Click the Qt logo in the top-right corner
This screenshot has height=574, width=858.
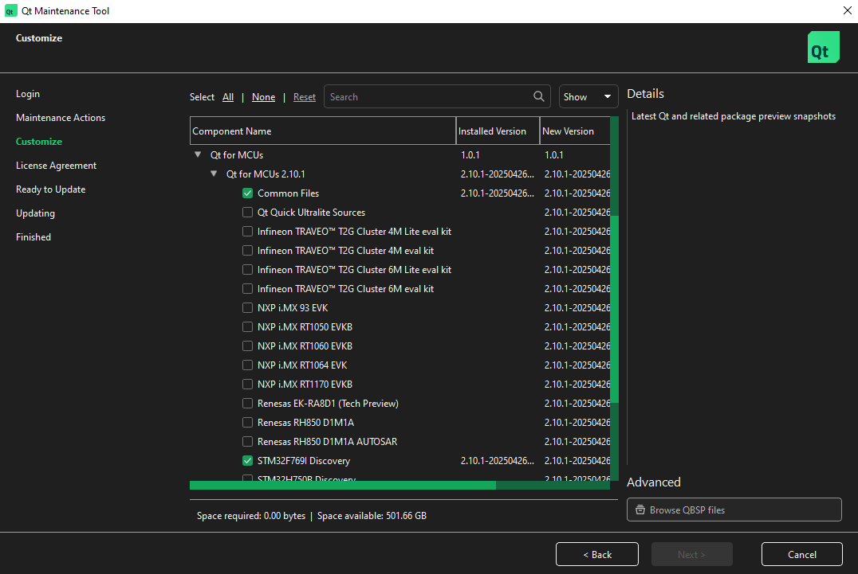823,47
